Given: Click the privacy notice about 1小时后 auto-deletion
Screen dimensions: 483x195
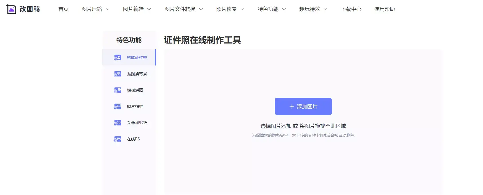Looking at the screenshot, I should [303, 135].
